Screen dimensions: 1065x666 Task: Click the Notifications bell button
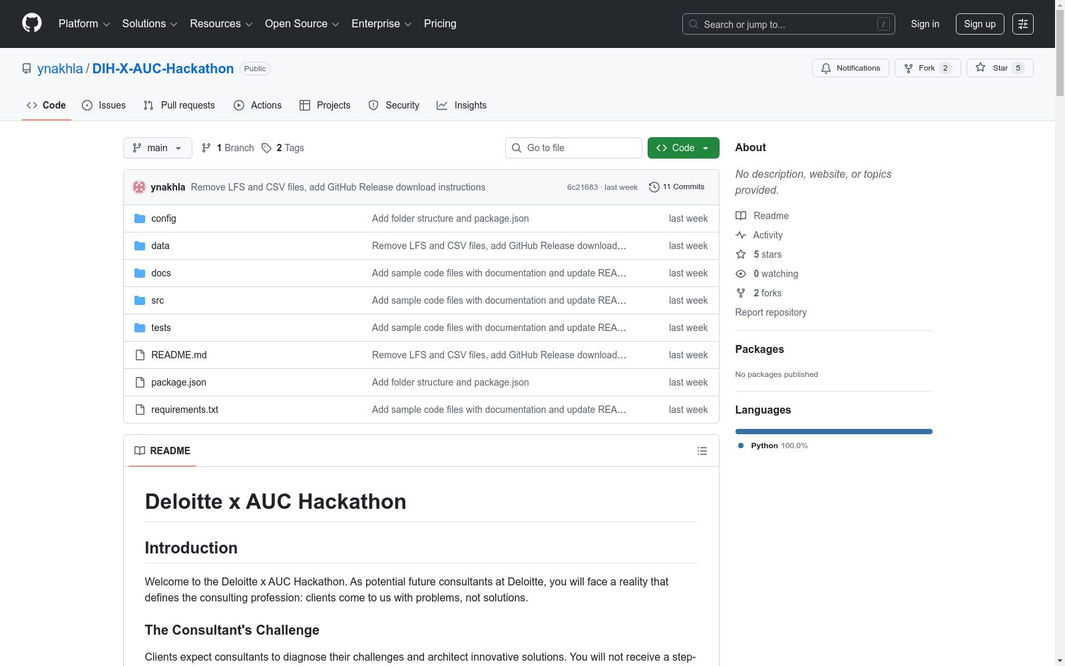pos(851,68)
